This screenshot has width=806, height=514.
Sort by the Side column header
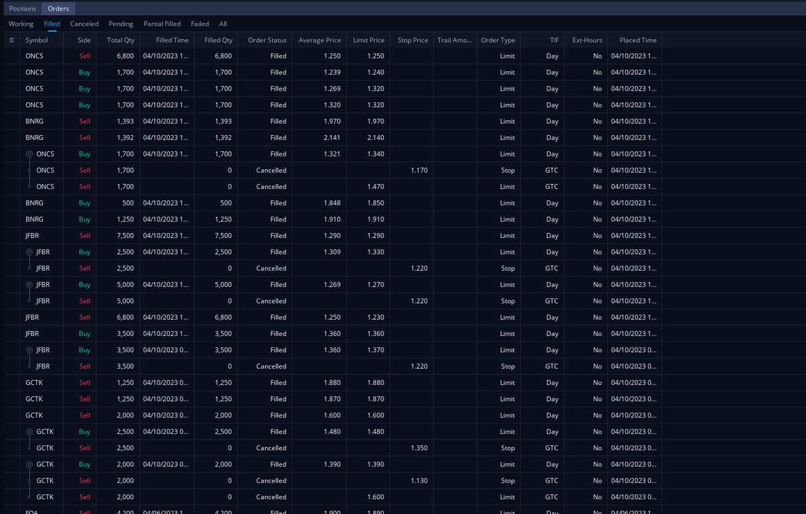pyautogui.click(x=84, y=40)
